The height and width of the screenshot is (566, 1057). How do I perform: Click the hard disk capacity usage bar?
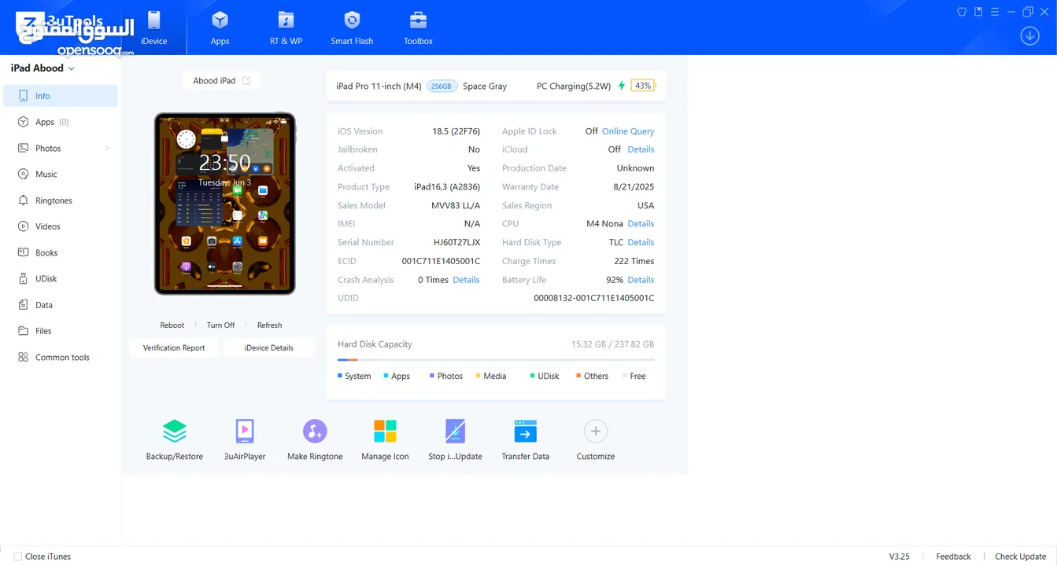(496, 360)
